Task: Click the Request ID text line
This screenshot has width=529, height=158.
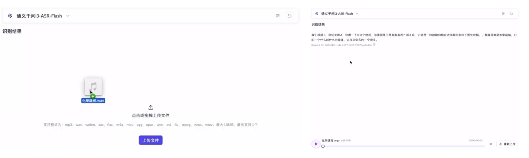Action: [341, 45]
